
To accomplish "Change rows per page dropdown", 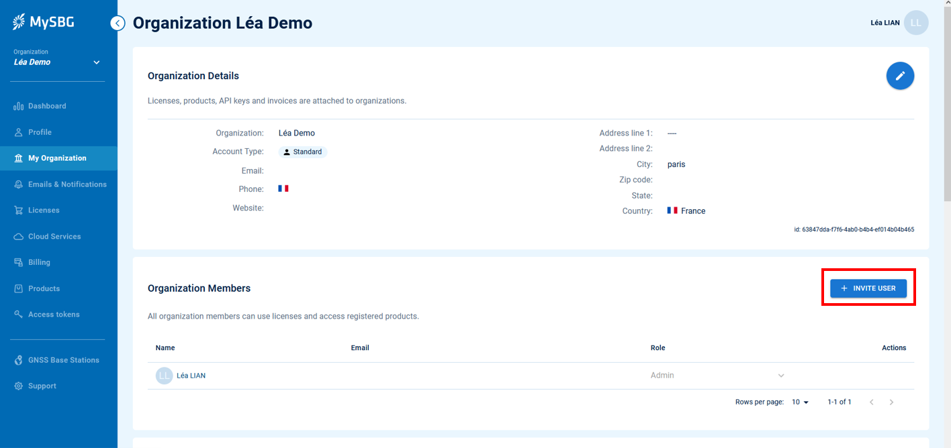I will point(800,402).
